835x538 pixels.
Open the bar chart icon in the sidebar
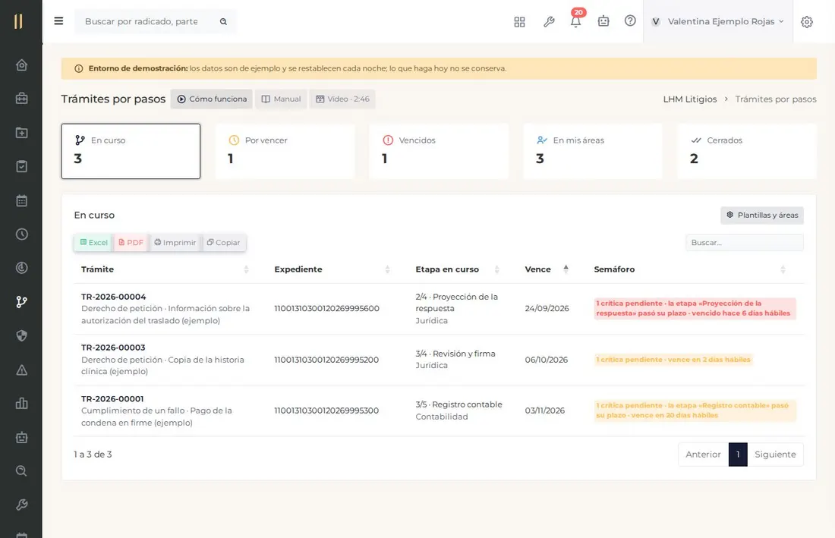(x=21, y=404)
